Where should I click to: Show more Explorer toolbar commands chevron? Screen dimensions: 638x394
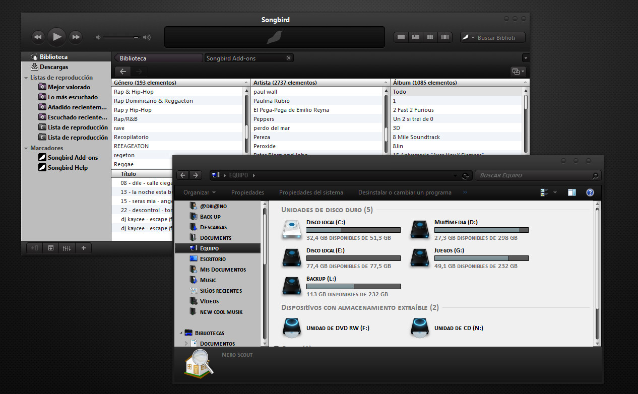point(465,192)
